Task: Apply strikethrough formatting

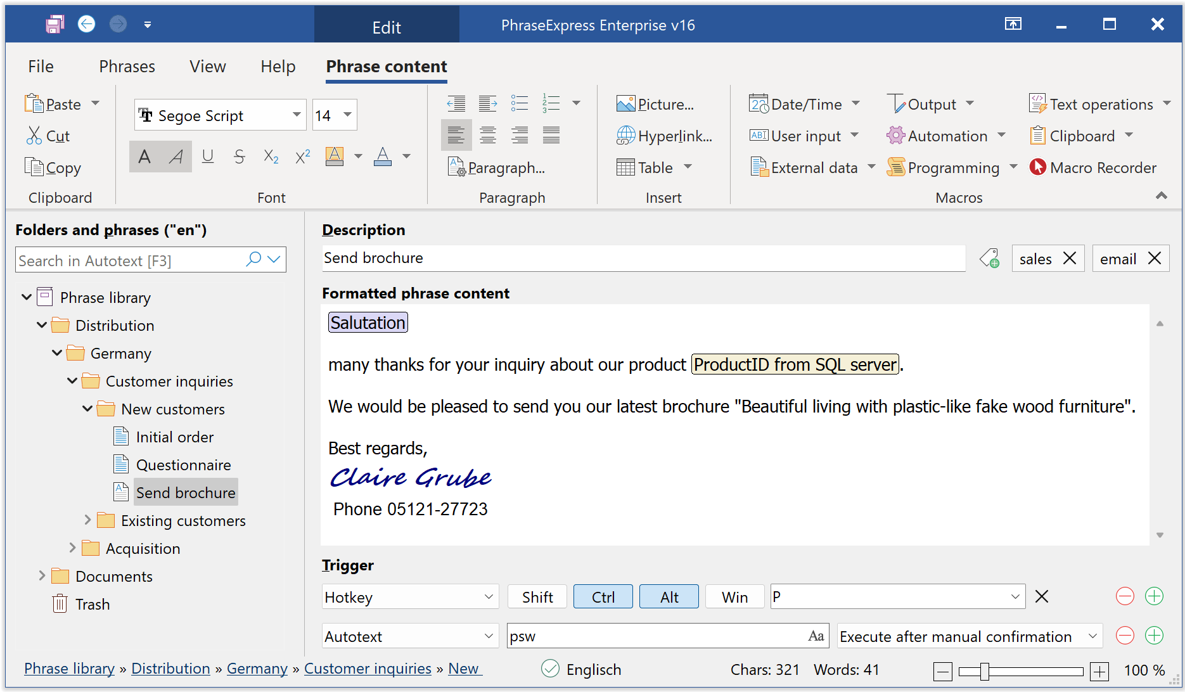Action: [x=239, y=157]
